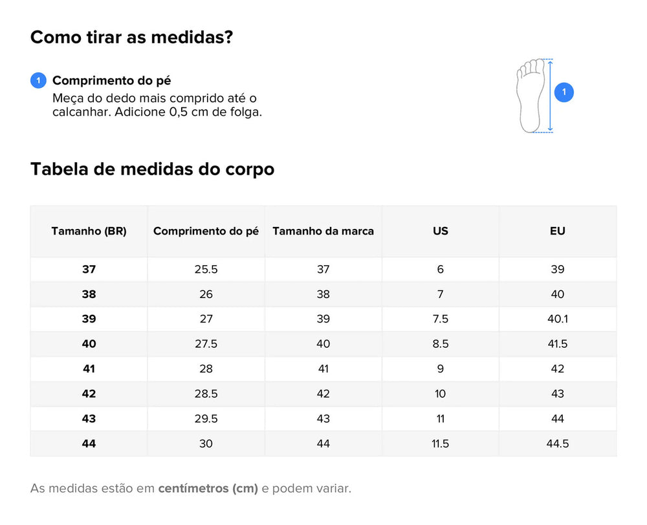This screenshot has width=647, height=525.
Task: Click the 25.5 foot length cell
Action: (206, 270)
